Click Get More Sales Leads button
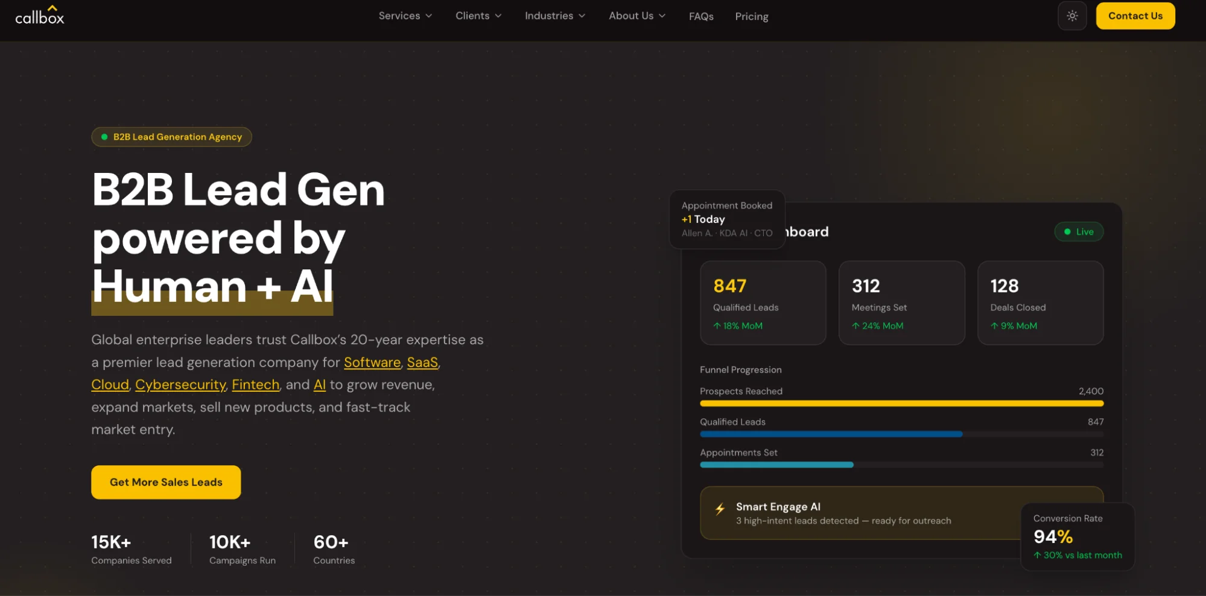Image resolution: width=1206 pixels, height=596 pixels. (166, 482)
